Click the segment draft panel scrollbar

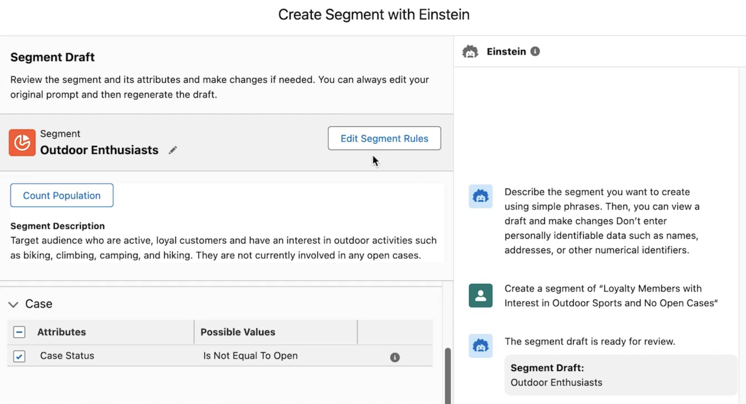coord(447,375)
